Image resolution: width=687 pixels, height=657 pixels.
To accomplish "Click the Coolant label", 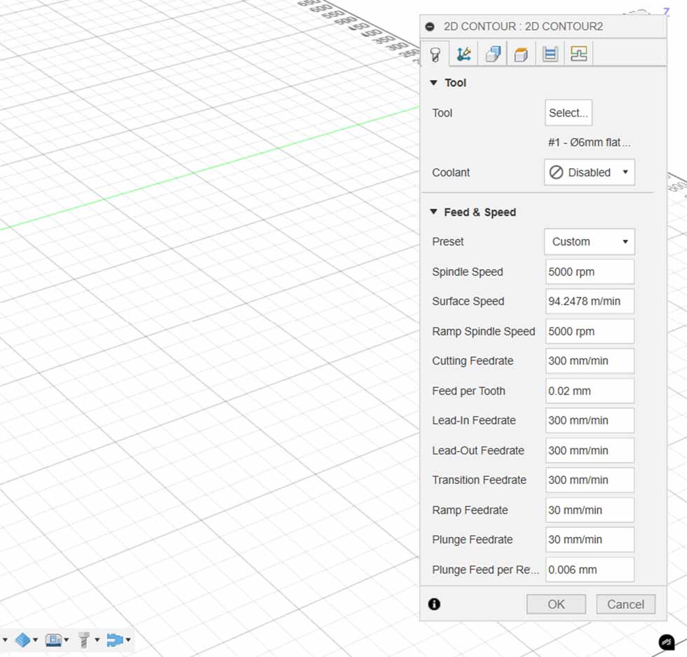I will pyautogui.click(x=451, y=172).
